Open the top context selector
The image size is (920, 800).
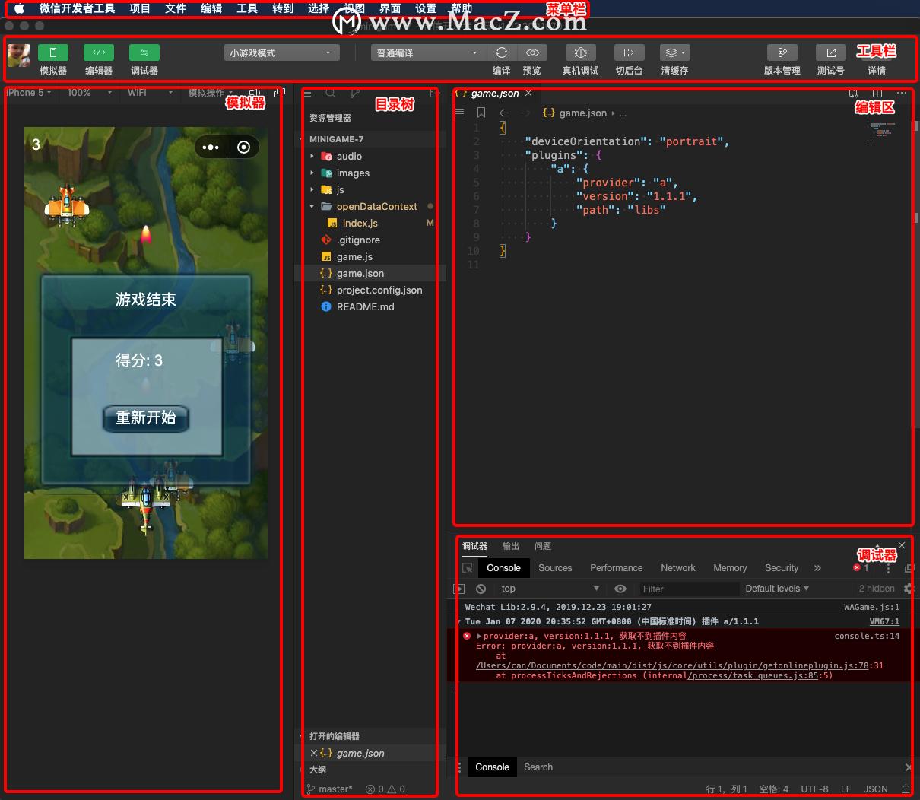[550, 589]
